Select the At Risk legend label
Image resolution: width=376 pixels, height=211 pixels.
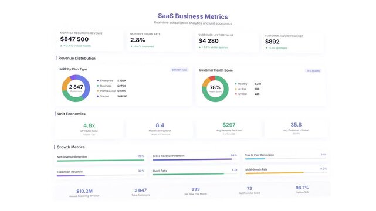click(x=242, y=89)
